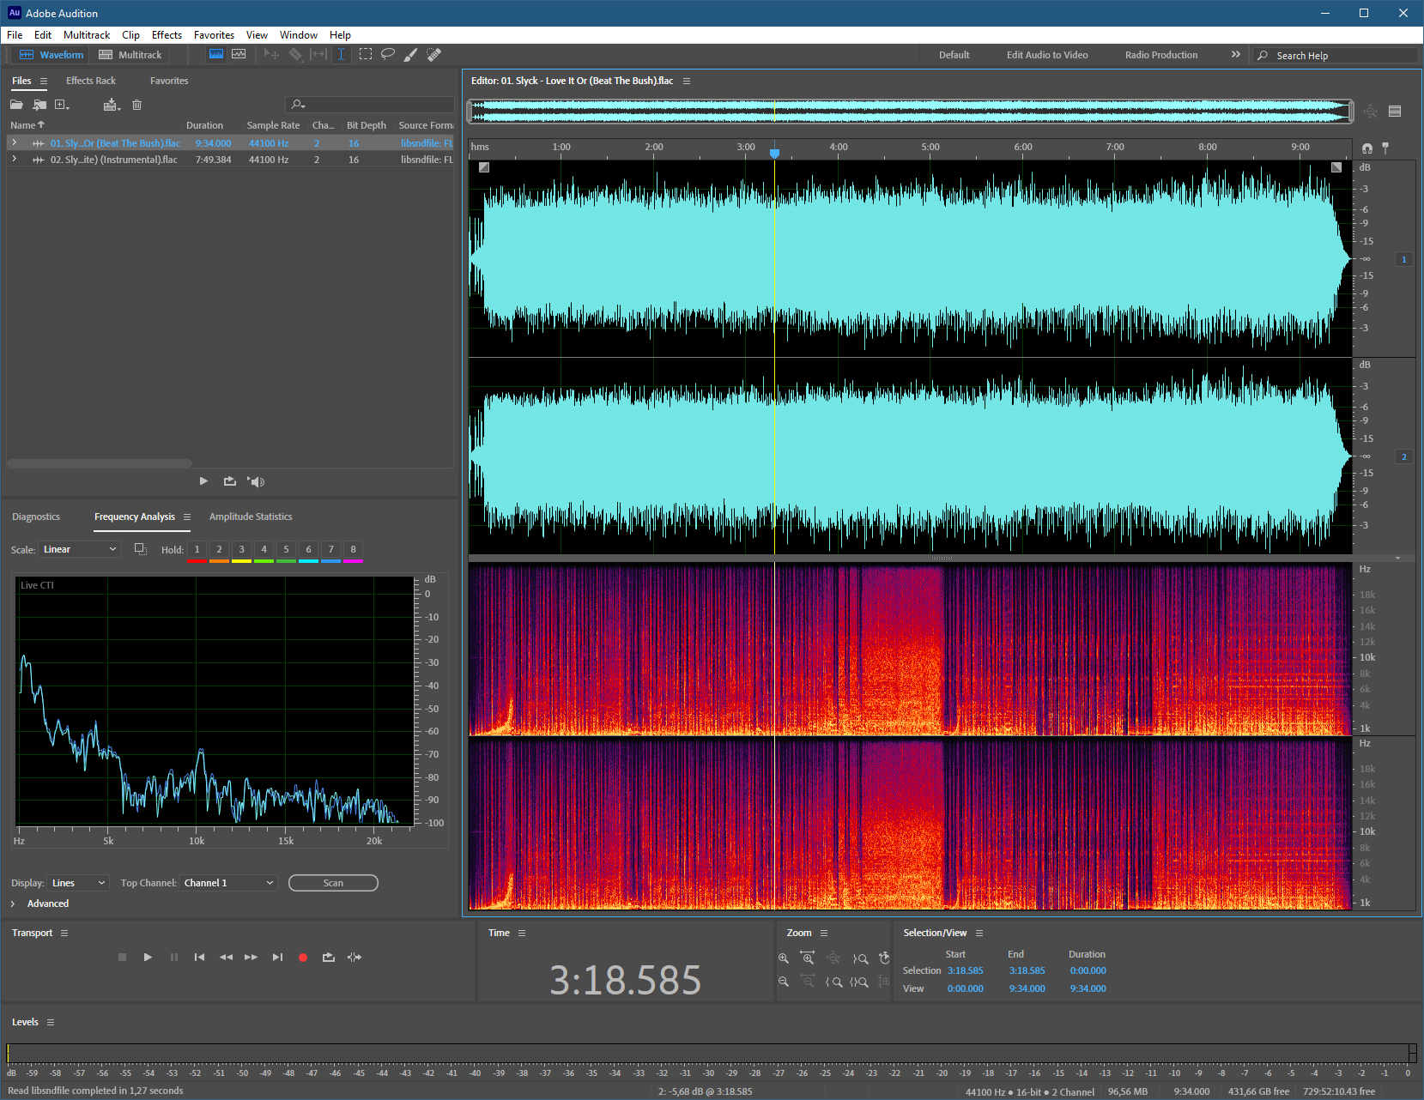1424x1100 pixels.
Task: Select the Lasso Selection tool
Action: click(388, 54)
